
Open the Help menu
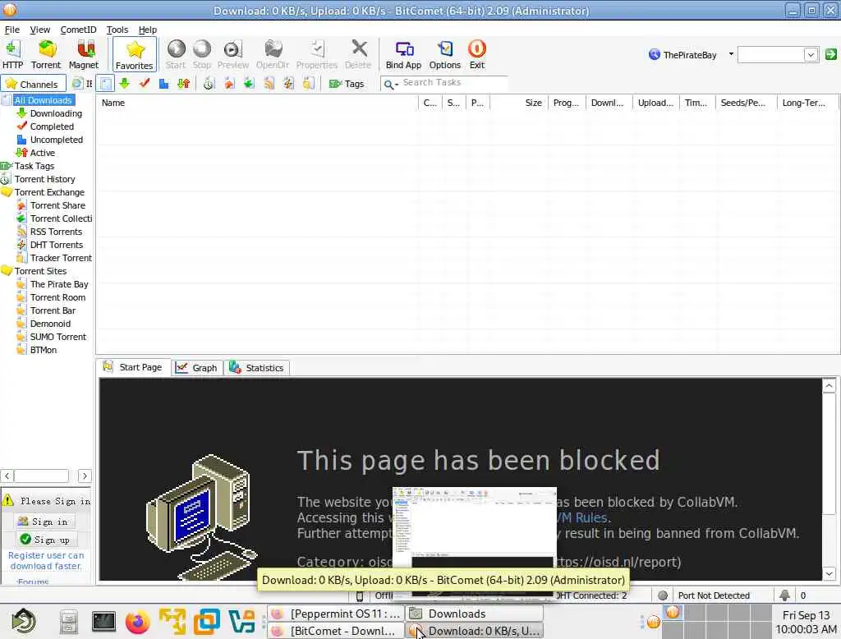click(x=148, y=30)
